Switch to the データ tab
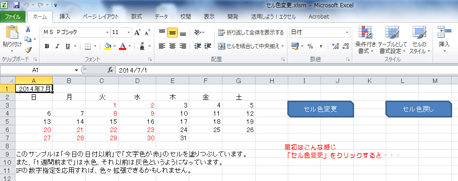Viewport: 458px width, 181px height. click(x=161, y=17)
